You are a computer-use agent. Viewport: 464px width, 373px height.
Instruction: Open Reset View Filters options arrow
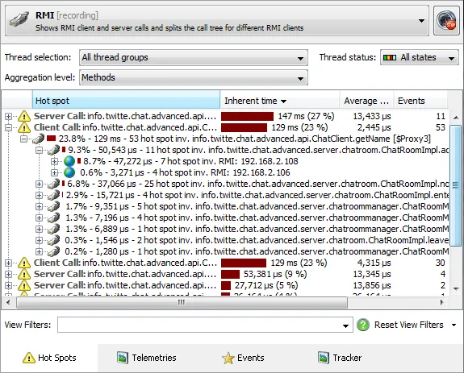454,325
